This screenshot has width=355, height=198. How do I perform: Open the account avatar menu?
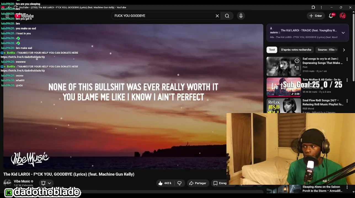[343, 16]
